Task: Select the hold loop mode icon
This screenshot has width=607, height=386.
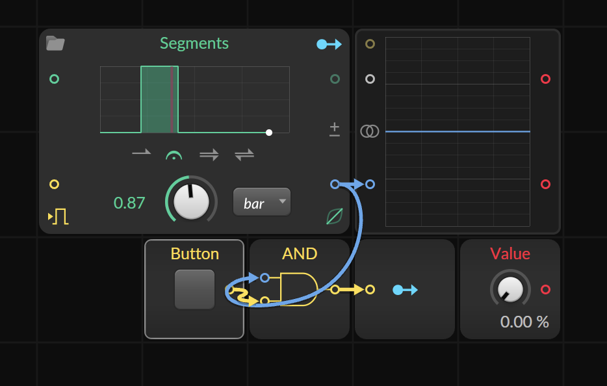Action: pyautogui.click(x=174, y=155)
